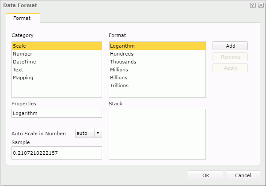Open the dialog help icon
Viewport: 266px width, 186px height.
(x=253, y=5)
